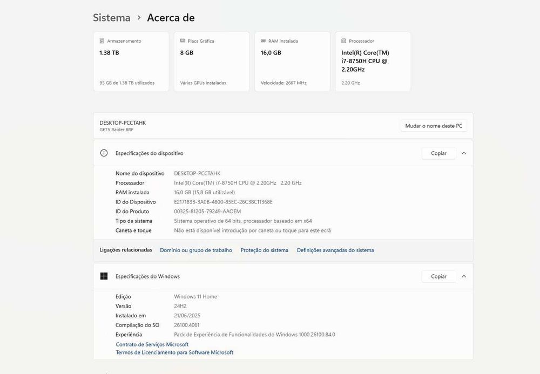Open Contrato de Serviços Microsoft link
540x374 pixels.
click(152, 344)
